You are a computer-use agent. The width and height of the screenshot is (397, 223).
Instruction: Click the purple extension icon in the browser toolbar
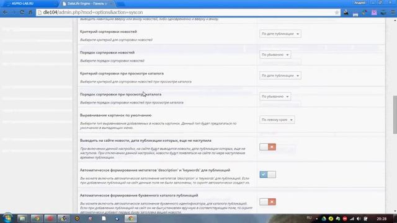point(374,12)
